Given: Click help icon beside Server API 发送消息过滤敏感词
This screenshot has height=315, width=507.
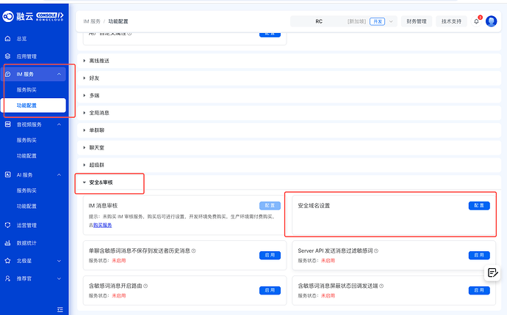Looking at the screenshot, I should point(377,251).
